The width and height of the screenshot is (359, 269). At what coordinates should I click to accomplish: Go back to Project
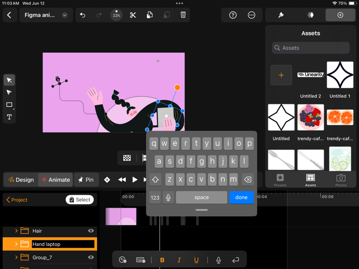pyautogui.click(x=17, y=200)
